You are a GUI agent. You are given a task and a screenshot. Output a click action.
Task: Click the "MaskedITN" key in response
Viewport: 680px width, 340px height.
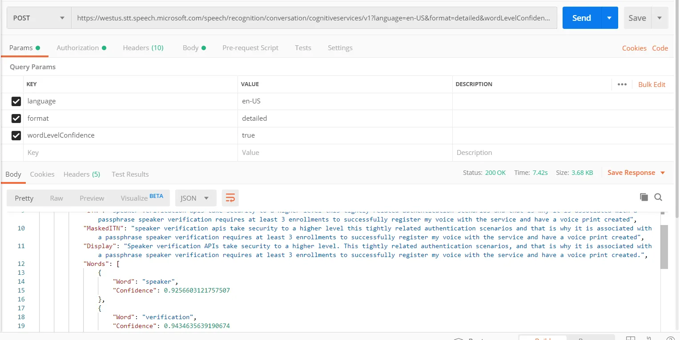coord(104,228)
